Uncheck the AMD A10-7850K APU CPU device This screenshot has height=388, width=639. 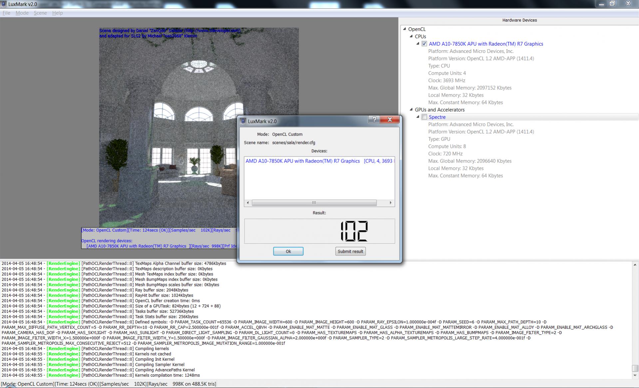pos(424,44)
